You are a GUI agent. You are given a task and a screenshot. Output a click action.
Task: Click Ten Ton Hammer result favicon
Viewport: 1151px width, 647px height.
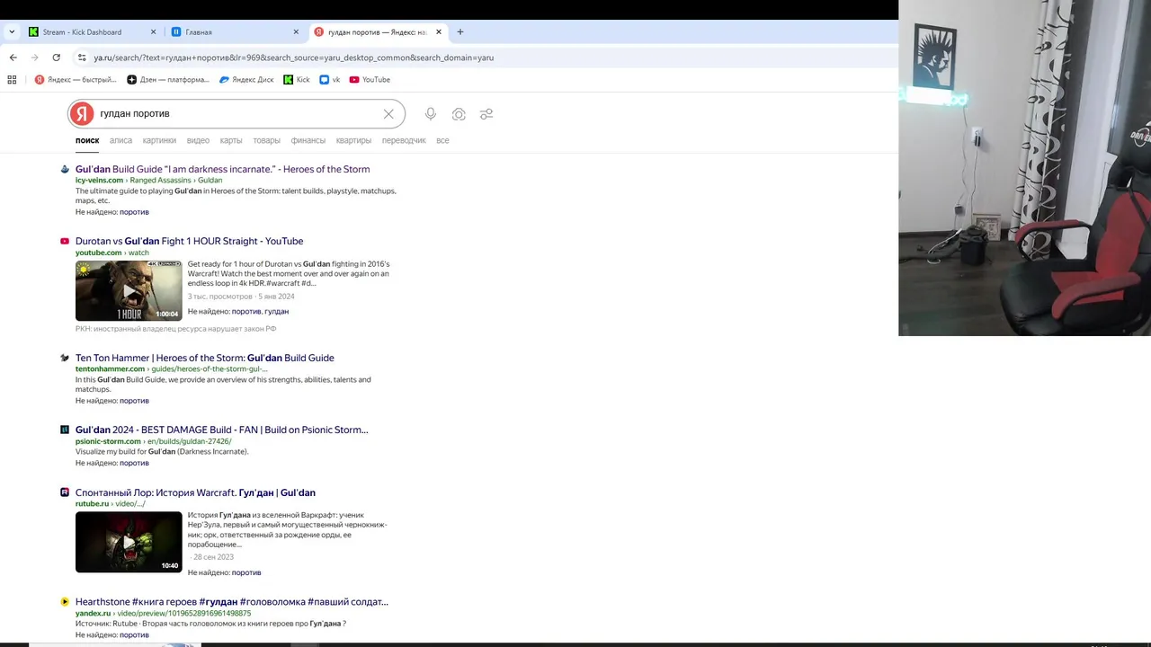coord(65,358)
